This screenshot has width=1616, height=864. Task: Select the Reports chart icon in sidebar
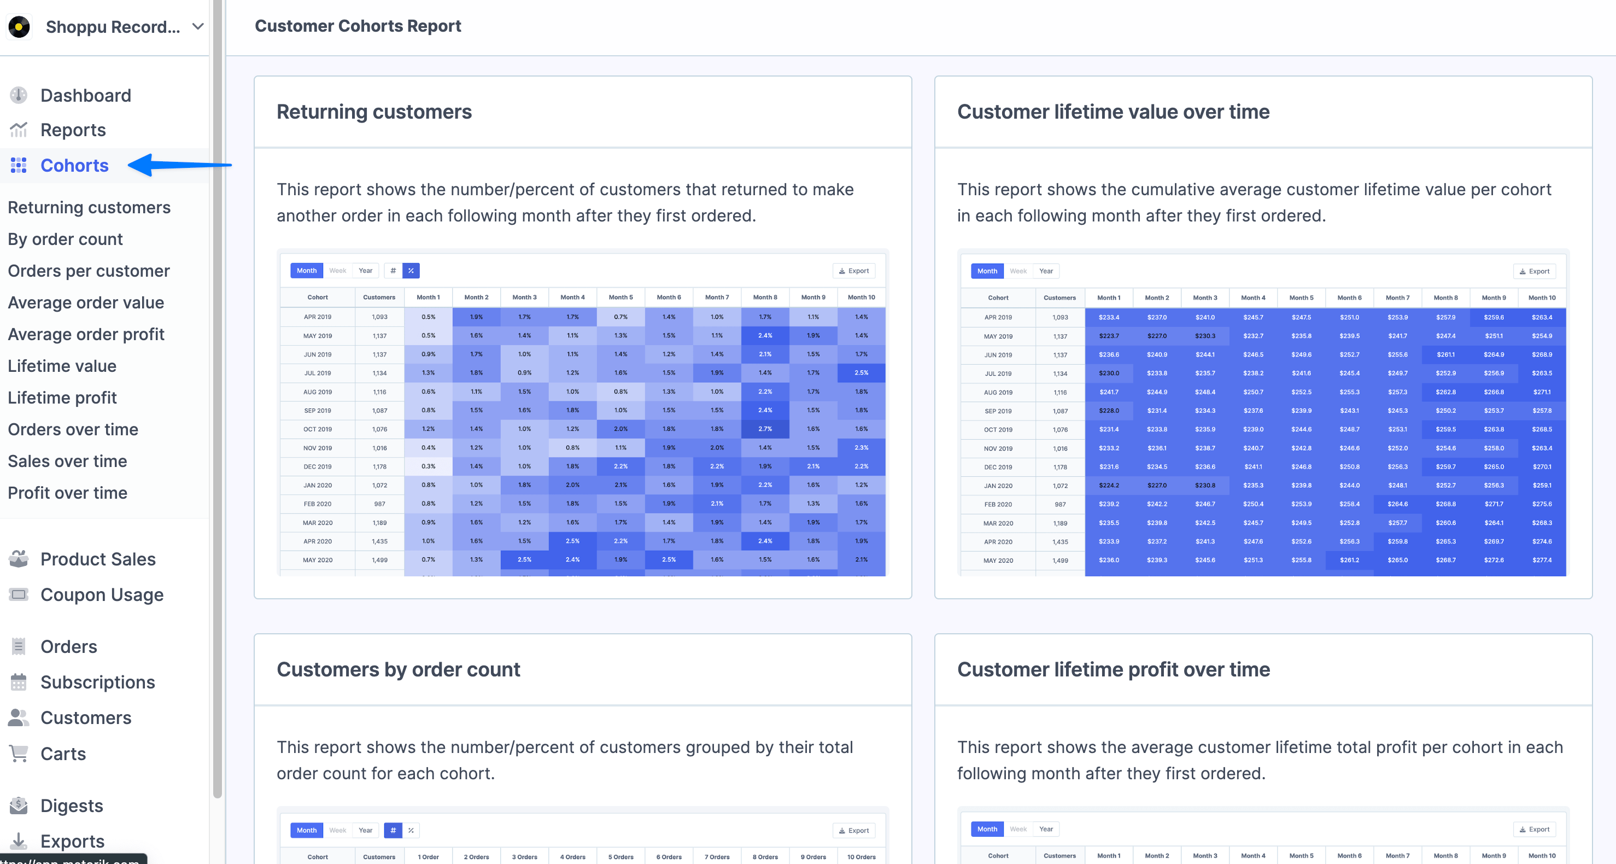click(x=18, y=129)
